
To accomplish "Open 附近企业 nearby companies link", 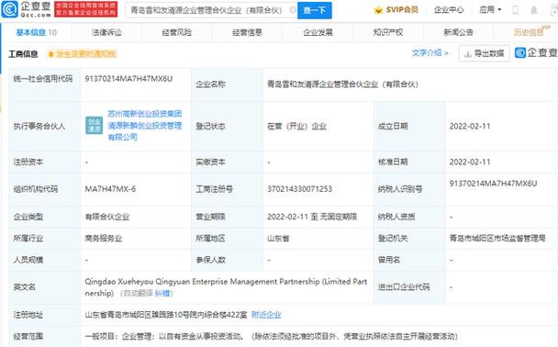I will point(266,315).
